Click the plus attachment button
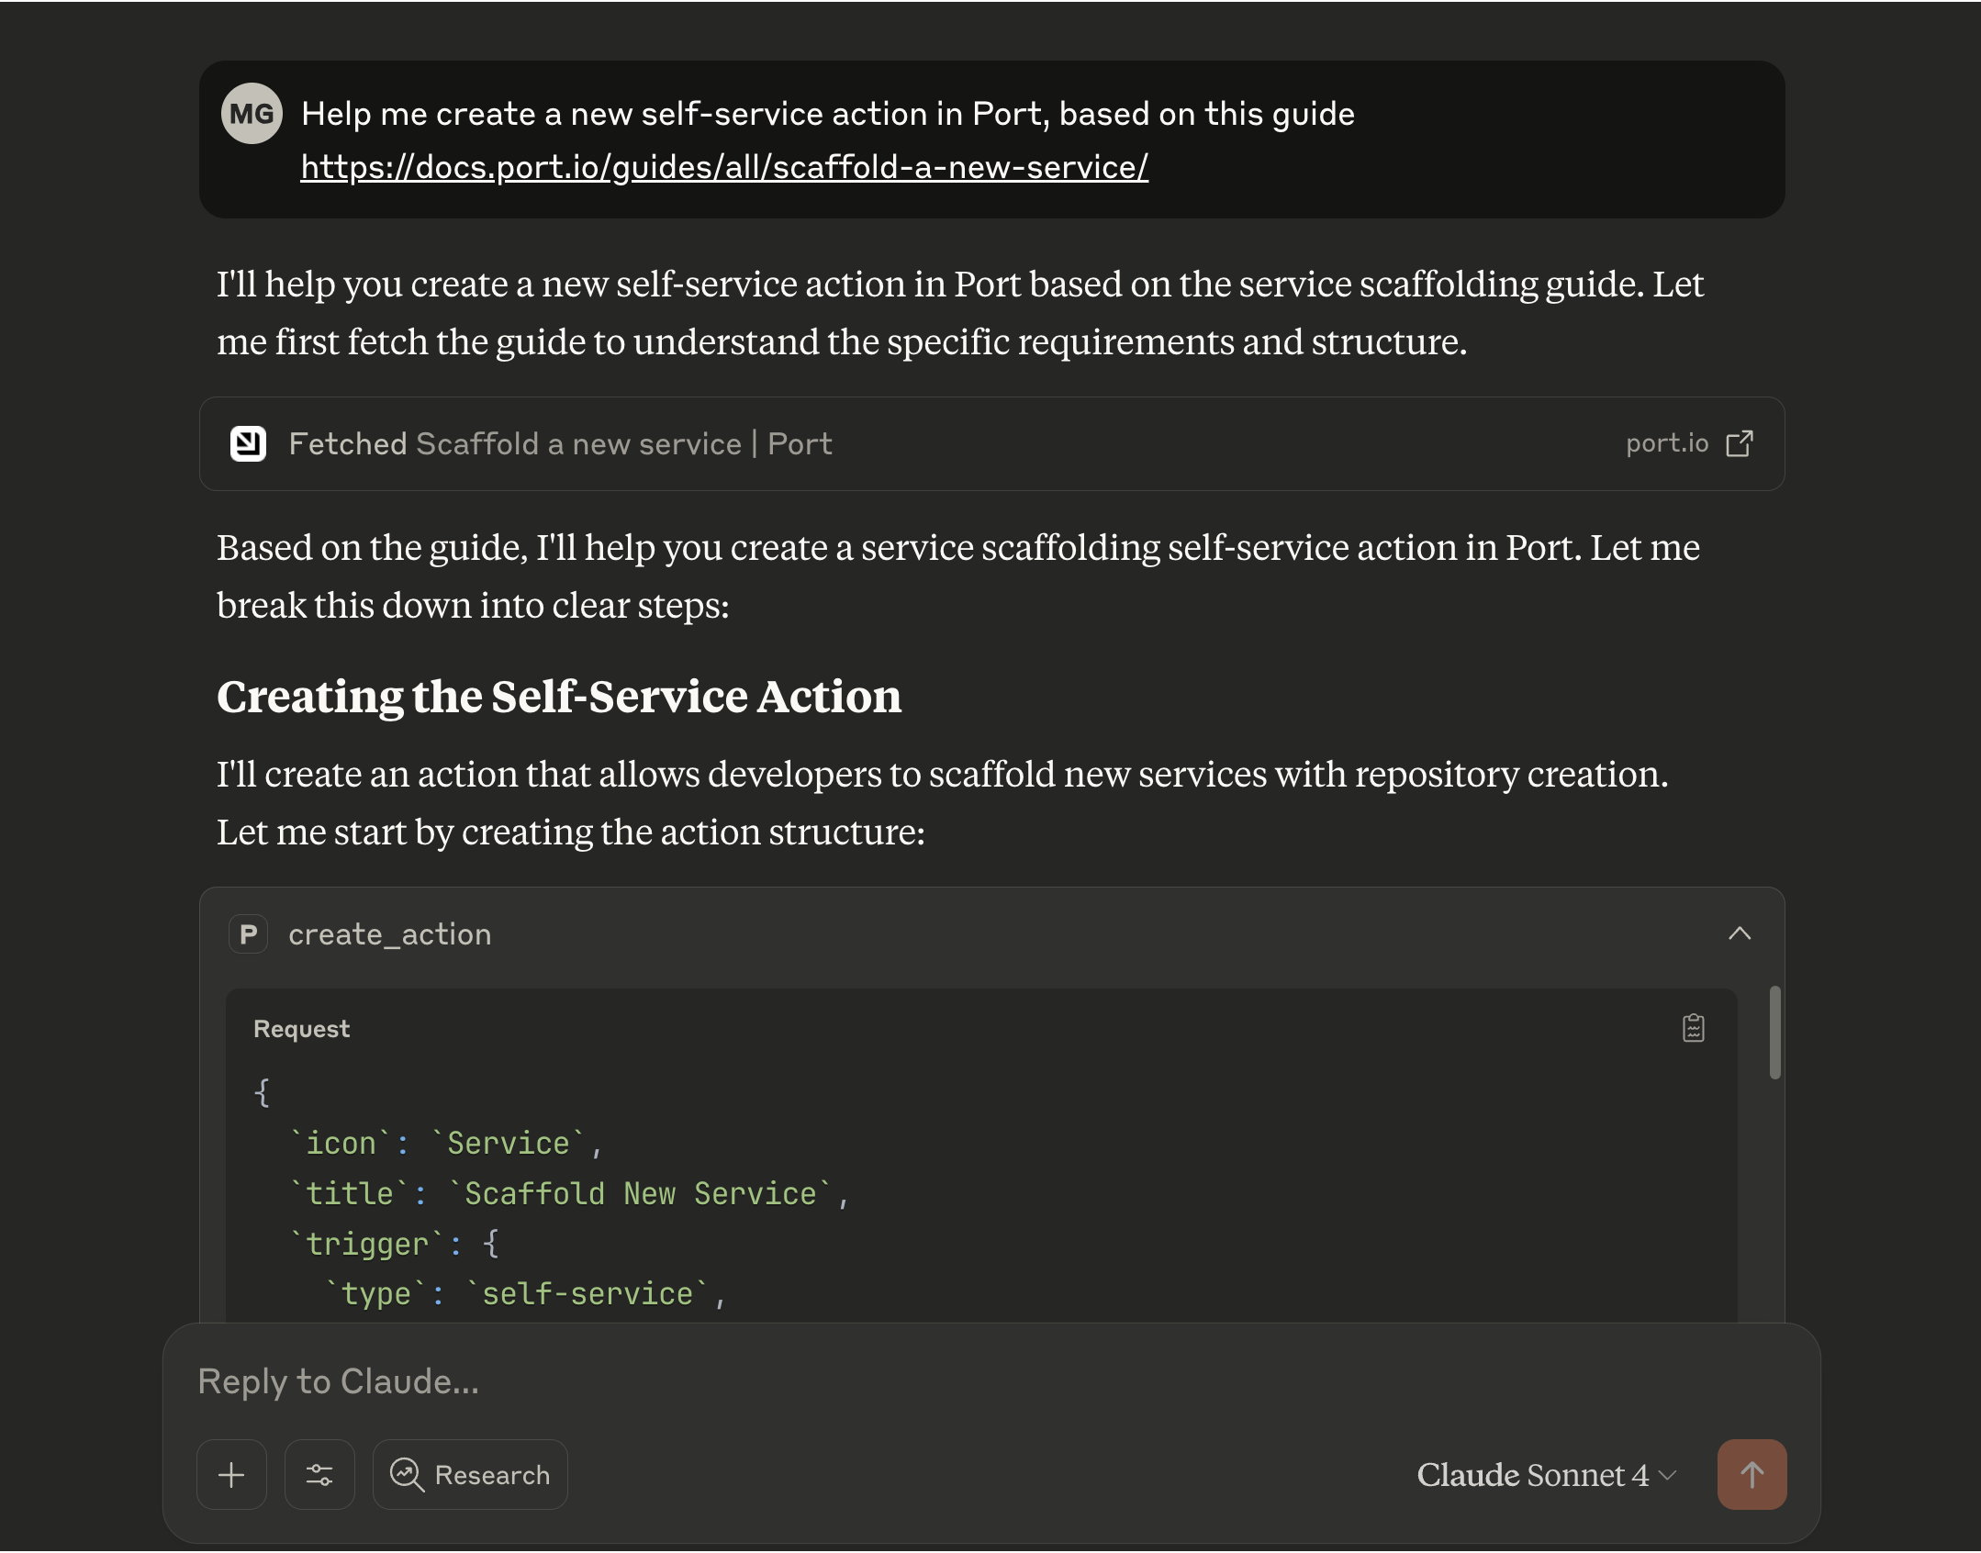The height and width of the screenshot is (1553, 1981). (x=231, y=1475)
